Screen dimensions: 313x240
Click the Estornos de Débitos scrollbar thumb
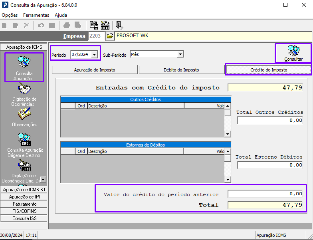pos(228,158)
